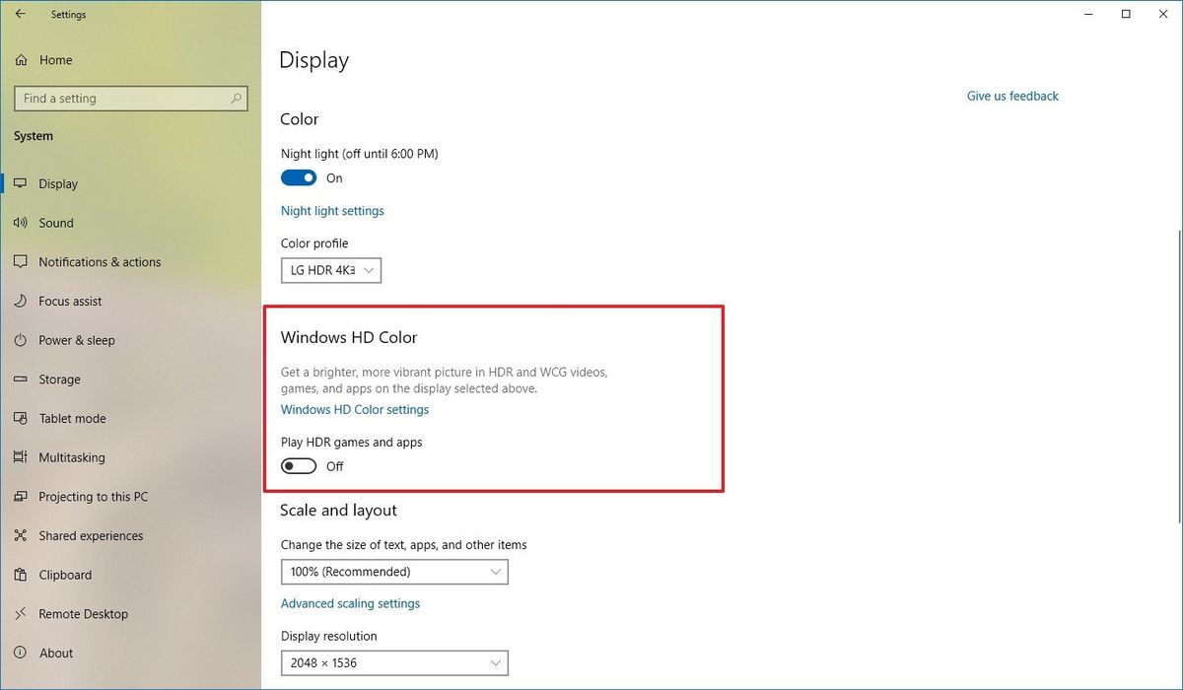Image resolution: width=1183 pixels, height=690 pixels.
Task: Click the Storage drive icon
Action: [22, 379]
